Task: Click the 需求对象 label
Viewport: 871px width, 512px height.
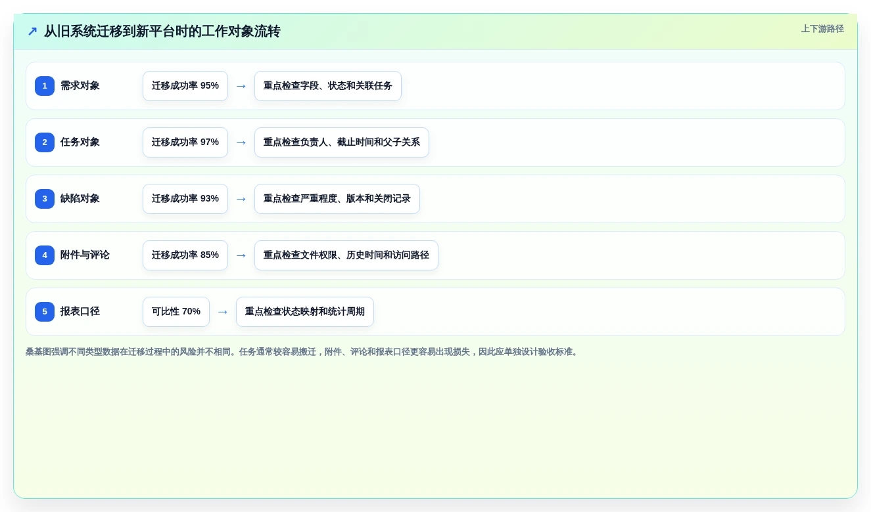Action: tap(80, 86)
